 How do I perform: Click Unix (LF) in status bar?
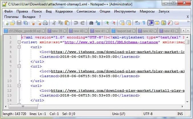(119, 114)
